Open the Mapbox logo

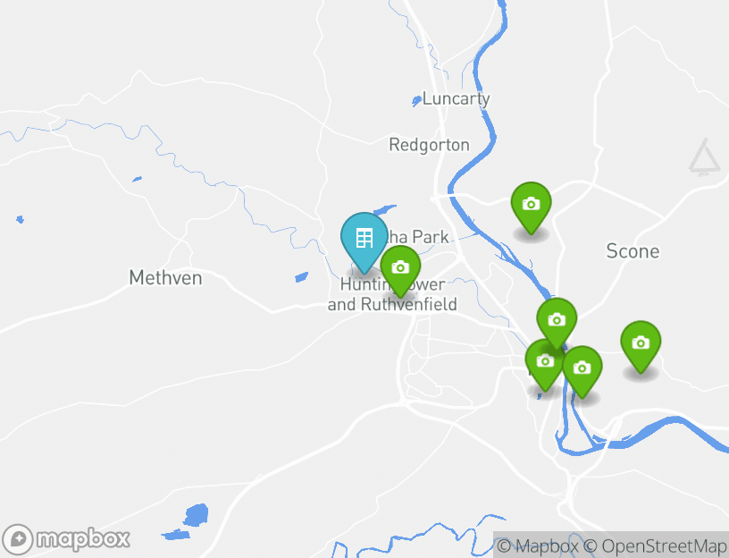pyautogui.click(x=65, y=539)
